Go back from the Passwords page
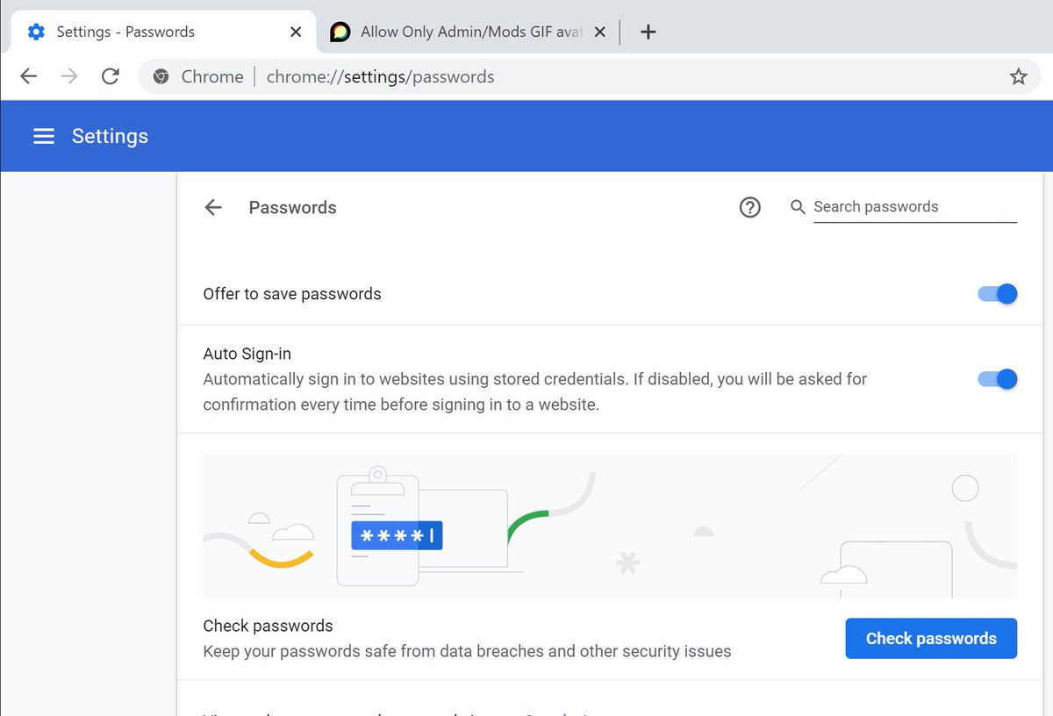1053x716 pixels. (x=213, y=208)
